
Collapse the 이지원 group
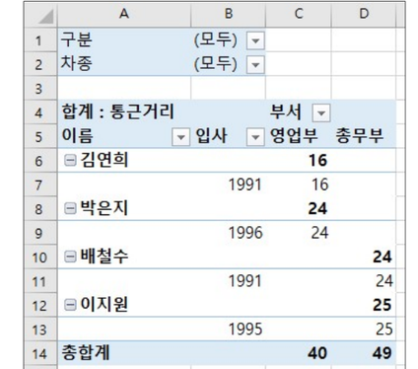[70, 305]
